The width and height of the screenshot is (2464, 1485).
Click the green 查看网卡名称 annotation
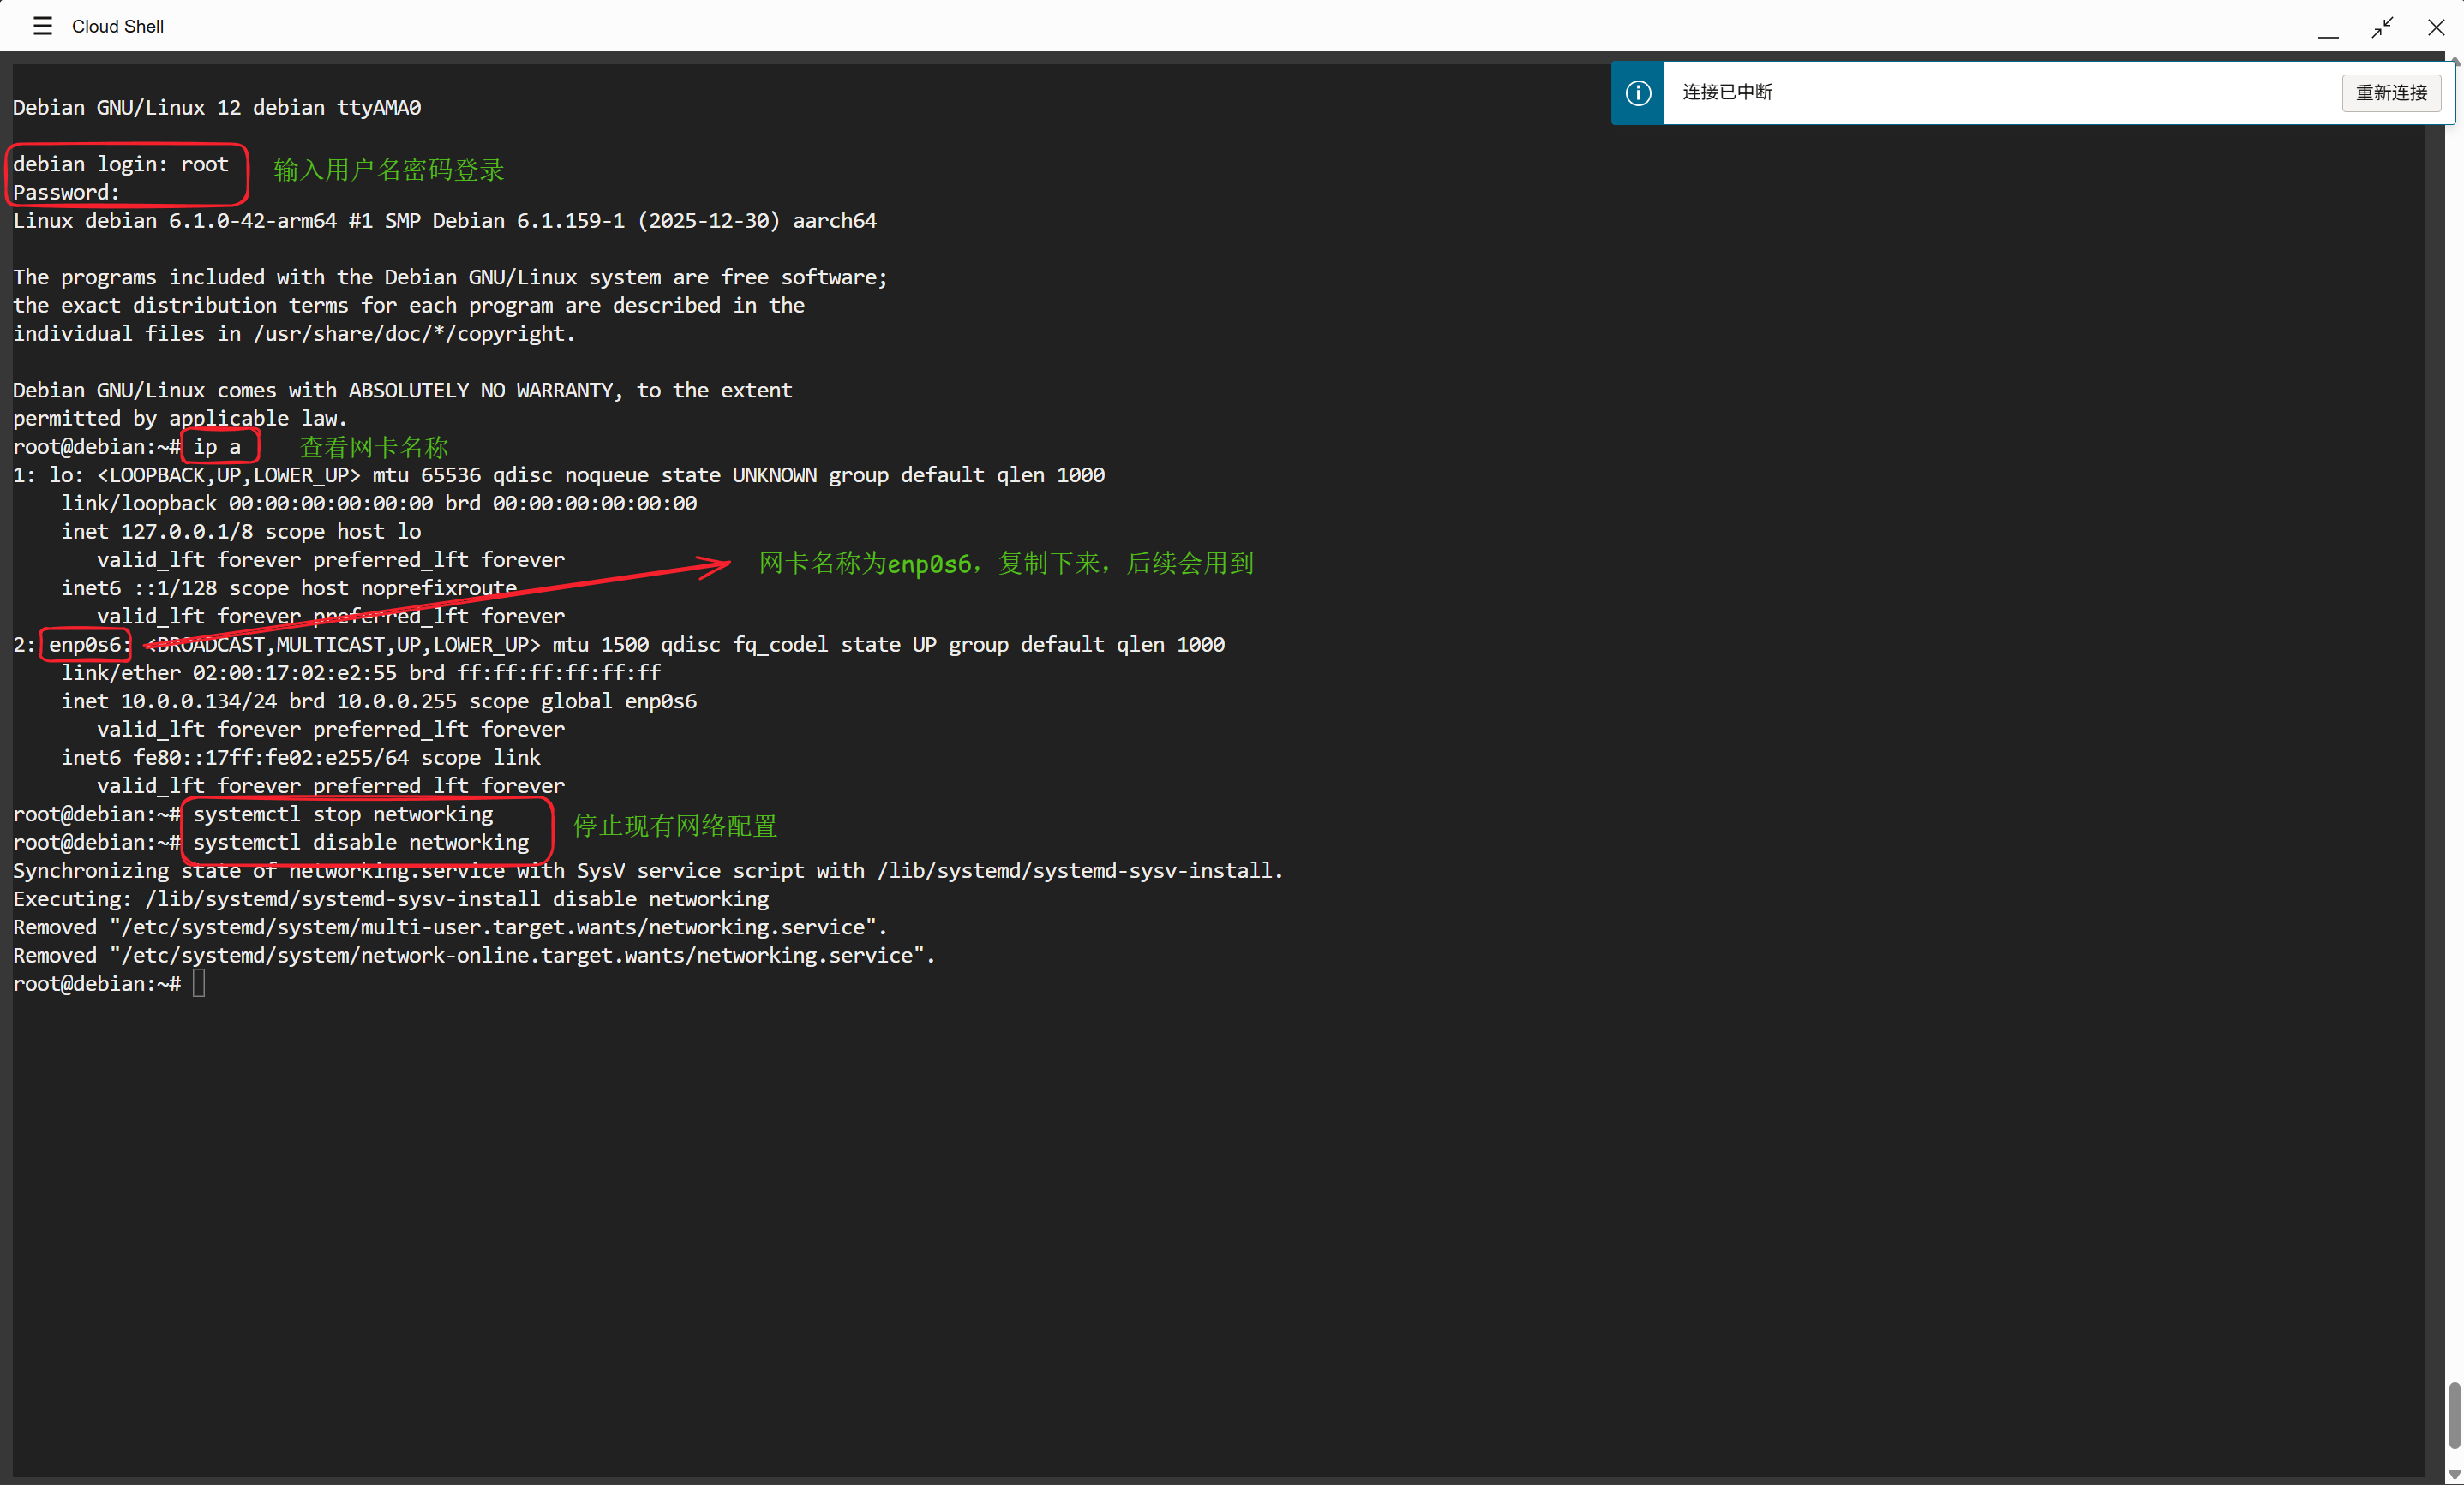tap(374, 448)
